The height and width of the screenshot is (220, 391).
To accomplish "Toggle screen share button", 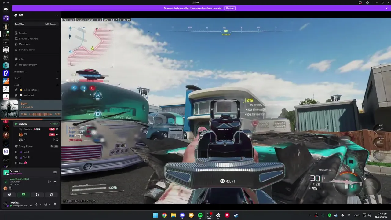I will point(24,195).
